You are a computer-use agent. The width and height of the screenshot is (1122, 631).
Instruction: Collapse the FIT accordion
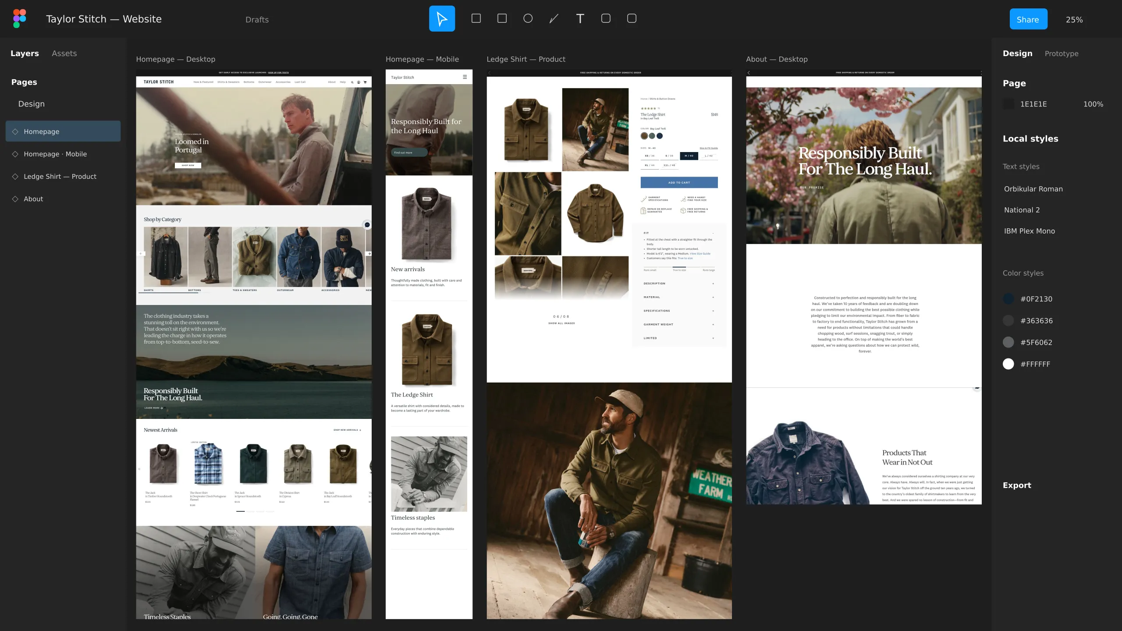(679, 233)
